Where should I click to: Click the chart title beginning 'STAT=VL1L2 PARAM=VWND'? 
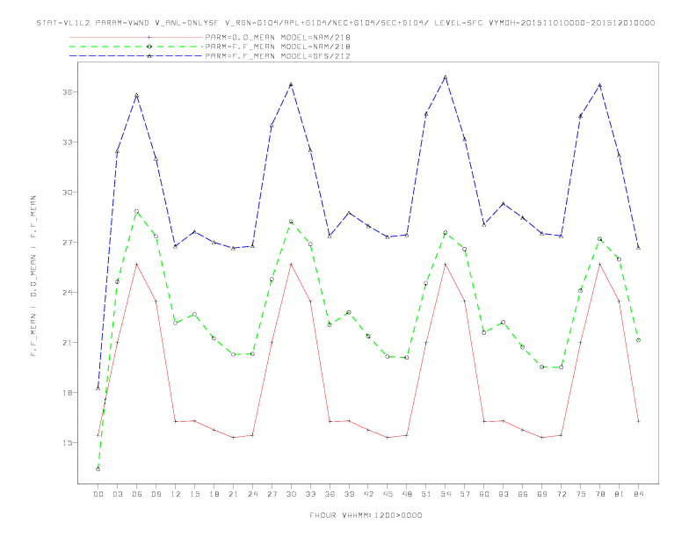click(345, 23)
